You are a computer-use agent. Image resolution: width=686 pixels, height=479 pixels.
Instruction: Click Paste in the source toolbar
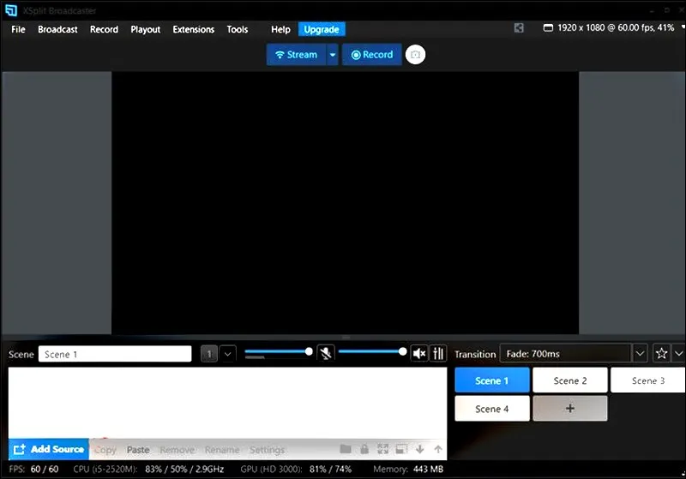[x=138, y=450]
